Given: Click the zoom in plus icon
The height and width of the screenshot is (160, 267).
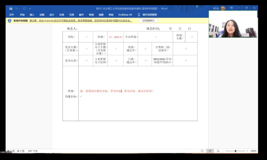Looking at the screenshot, I should pos(247,151).
